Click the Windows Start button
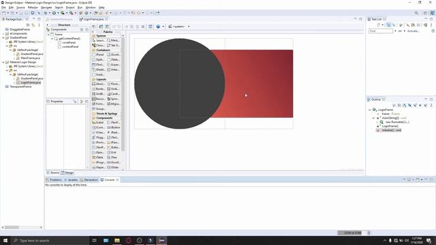436x245 pixels. coord(5,240)
